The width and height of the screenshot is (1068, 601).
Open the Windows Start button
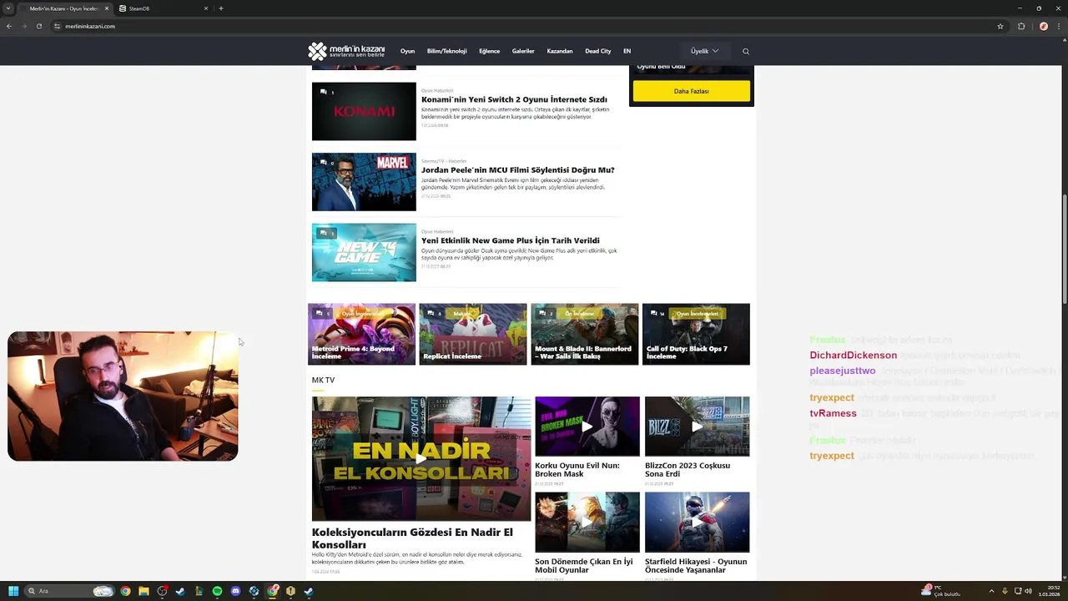coord(13,591)
